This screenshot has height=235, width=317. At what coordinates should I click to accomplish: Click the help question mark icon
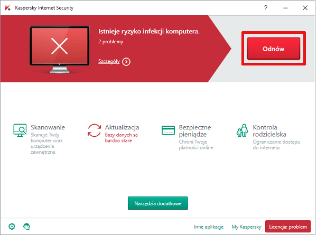tap(266, 8)
